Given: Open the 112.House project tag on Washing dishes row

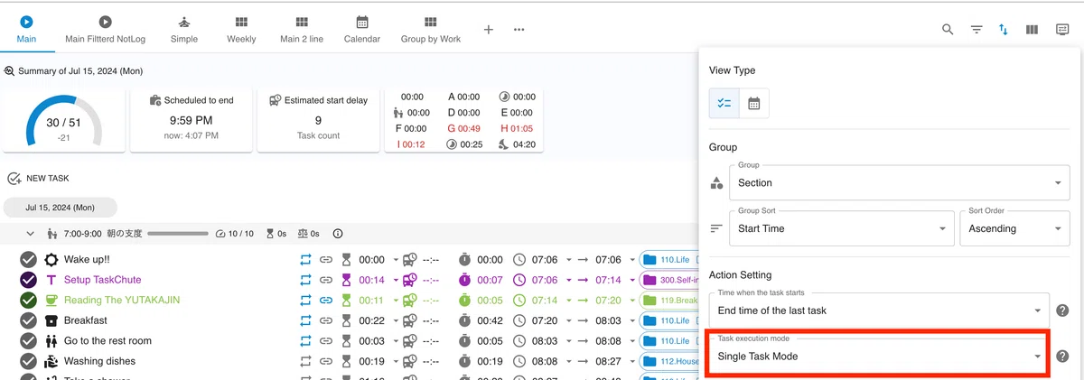Looking at the screenshot, I should pos(669,361).
